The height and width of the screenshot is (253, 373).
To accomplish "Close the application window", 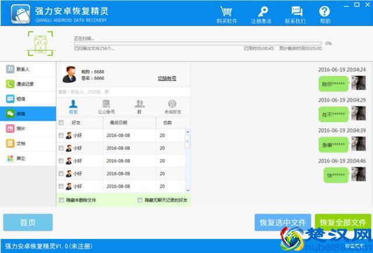I will [x=367, y=5].
